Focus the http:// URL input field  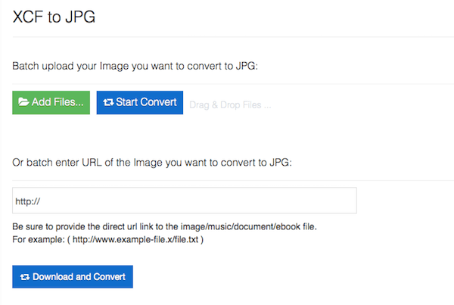click(185, 201)
